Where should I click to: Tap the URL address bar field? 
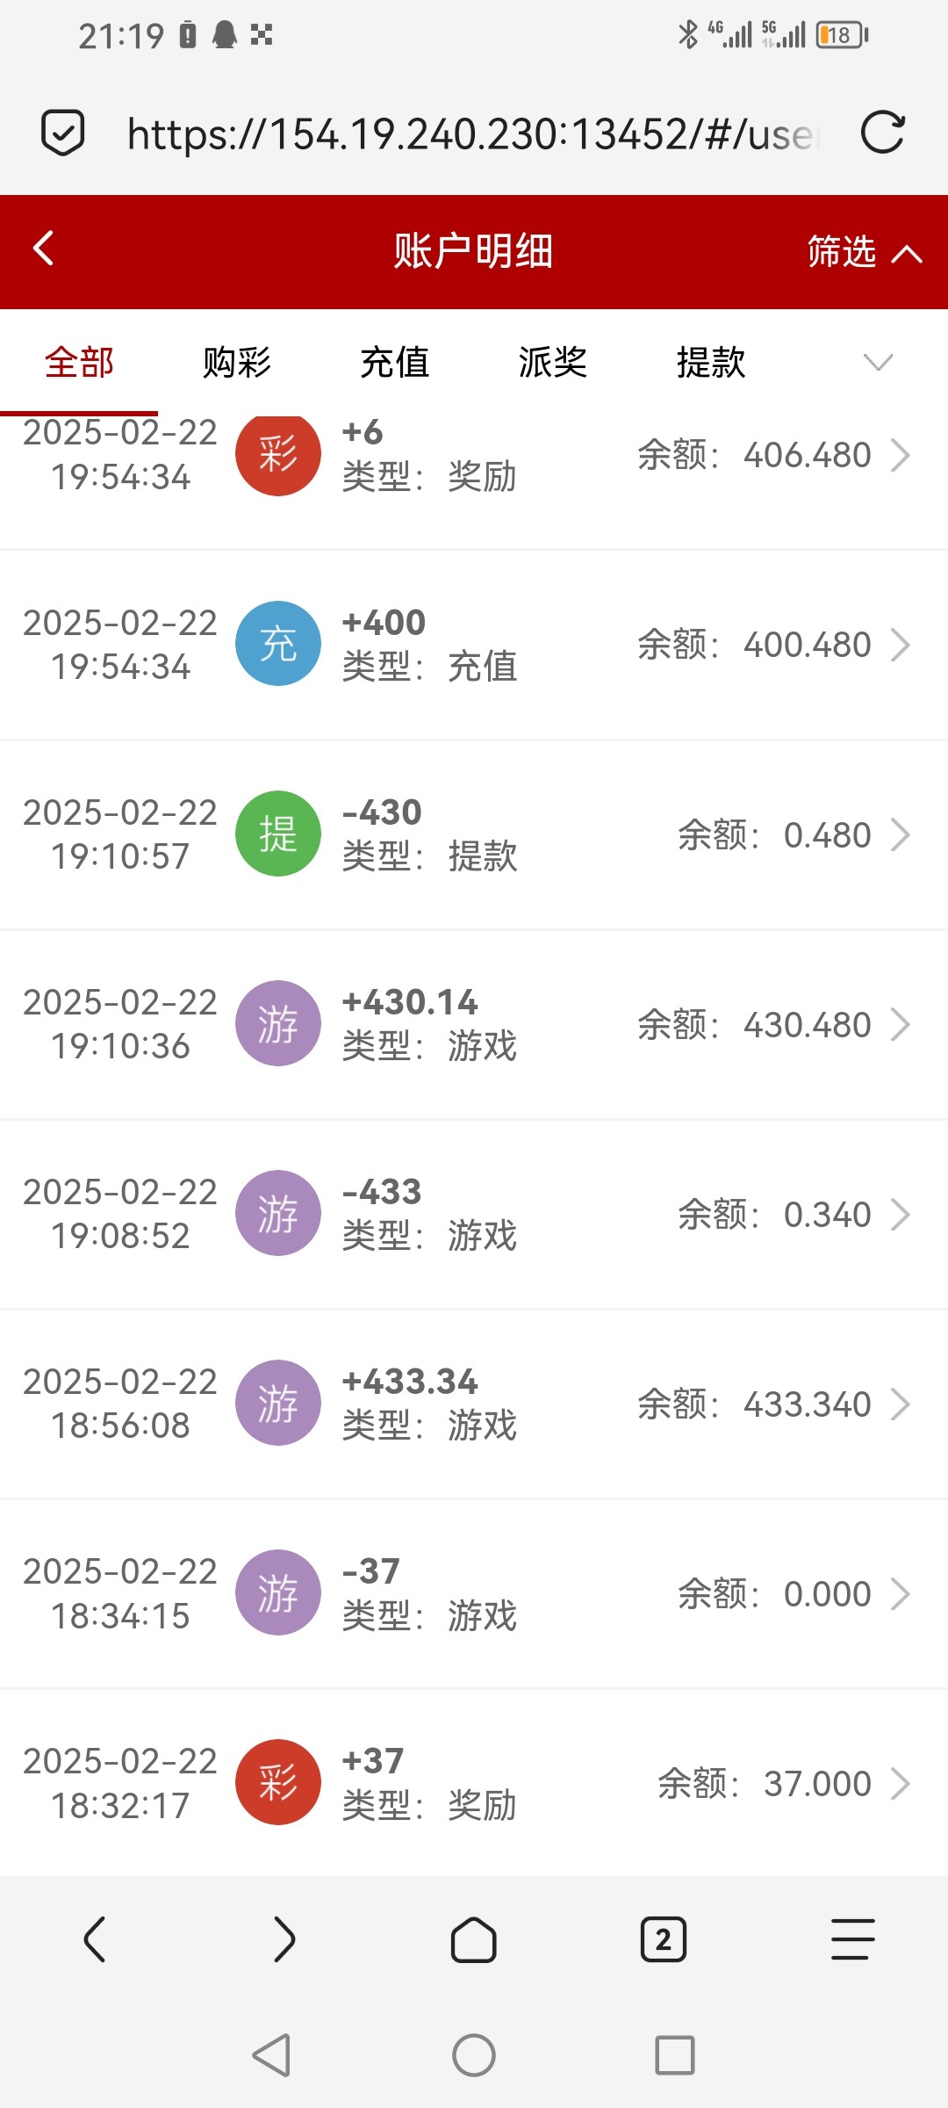(x=472, y=134)
